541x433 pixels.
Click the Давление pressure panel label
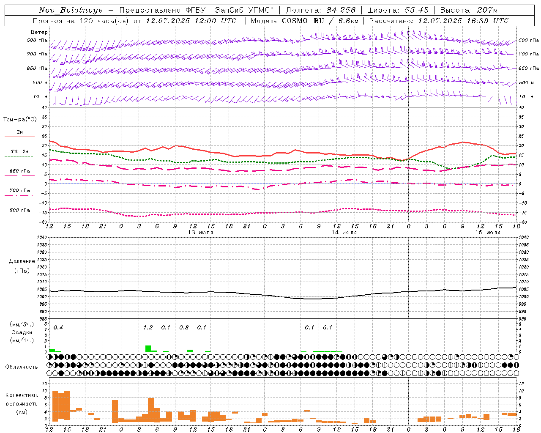(x=22, y=261)
